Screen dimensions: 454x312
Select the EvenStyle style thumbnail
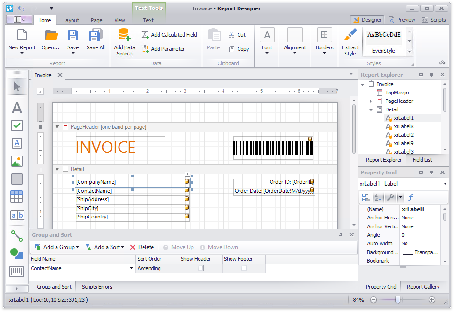pyautogui.click(x=383, y=42)
